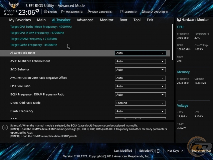213x160 pixels.
Task: Open the My Favorites tab
Action: [20, 20]
